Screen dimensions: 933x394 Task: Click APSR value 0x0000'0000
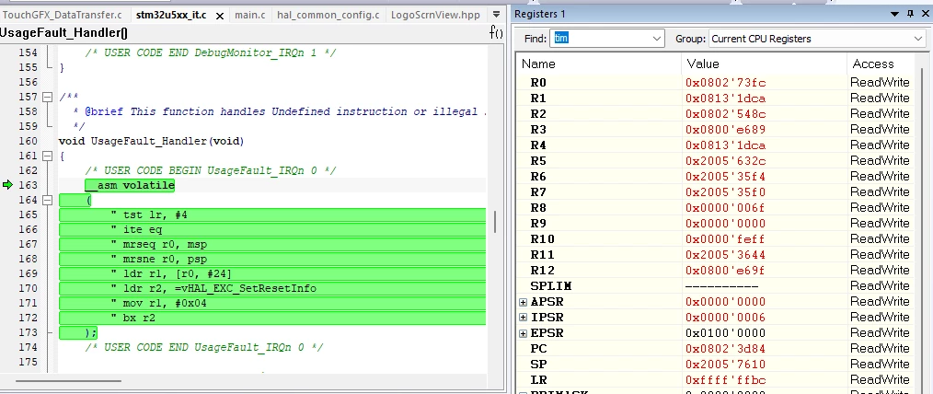pos(725,302)
